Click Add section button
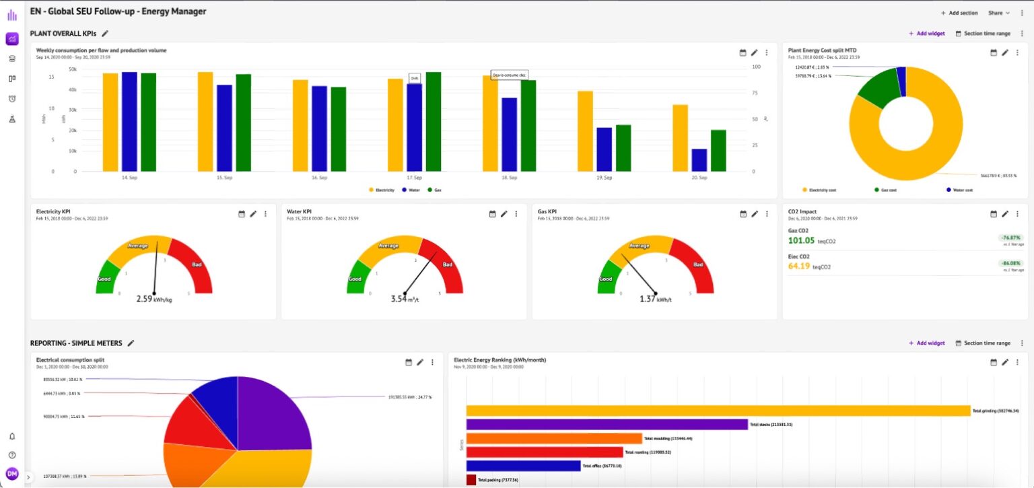 959,13
